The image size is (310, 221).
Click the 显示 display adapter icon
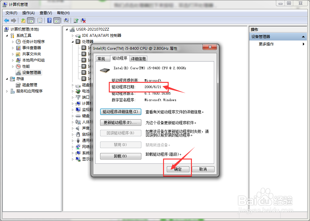pos(78,159)
